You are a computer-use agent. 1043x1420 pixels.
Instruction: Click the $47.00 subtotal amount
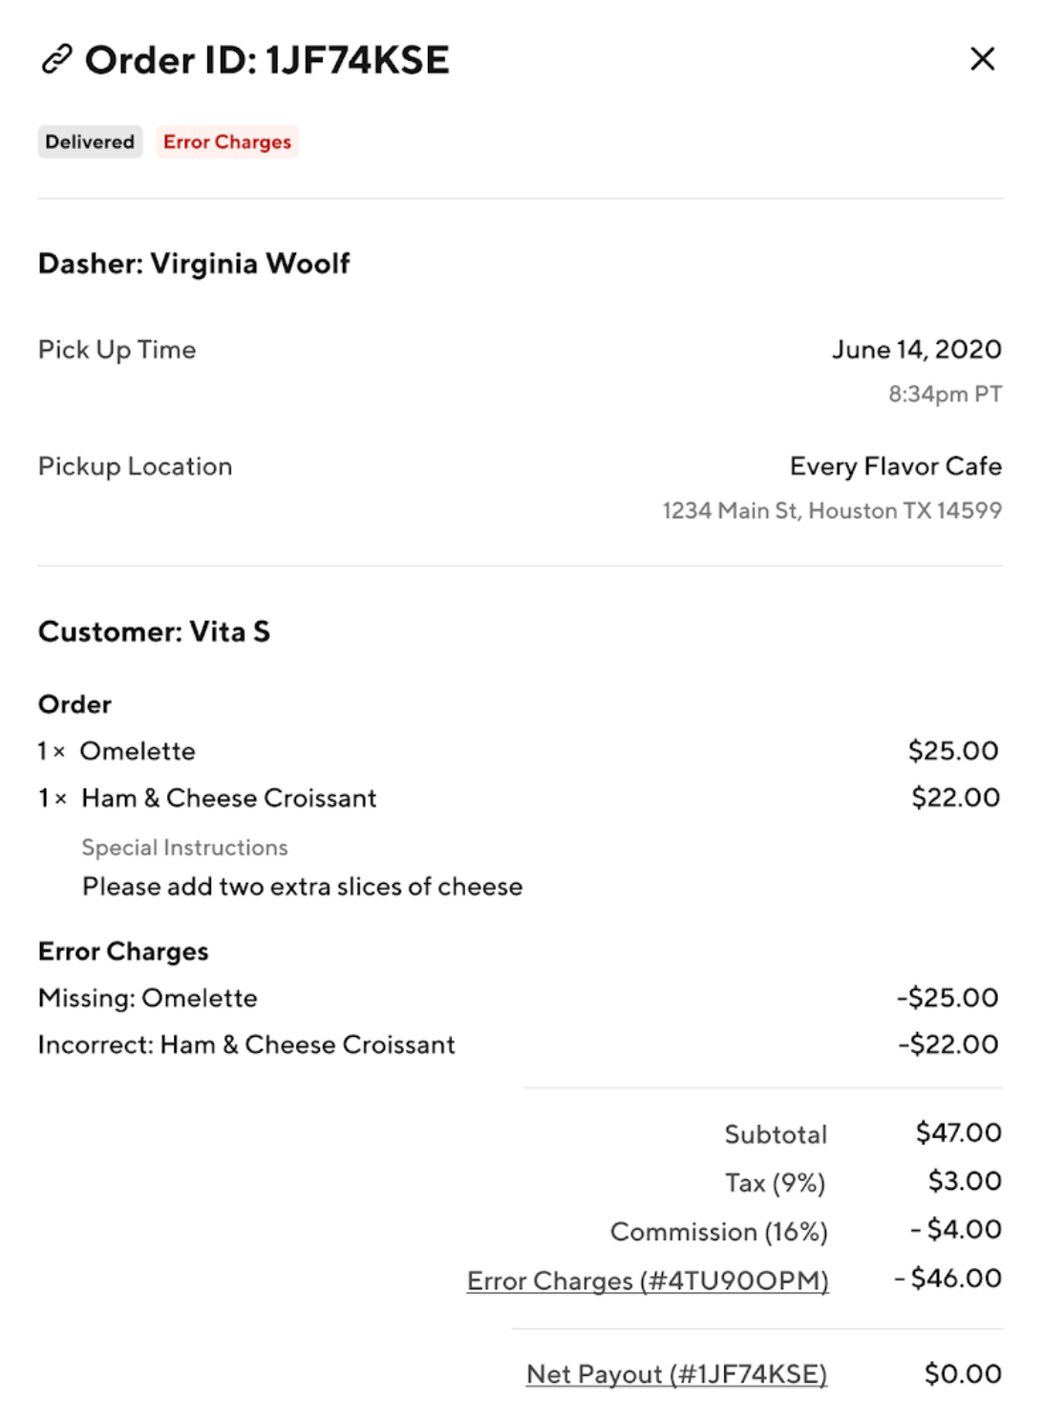[x=958, y=1133]
